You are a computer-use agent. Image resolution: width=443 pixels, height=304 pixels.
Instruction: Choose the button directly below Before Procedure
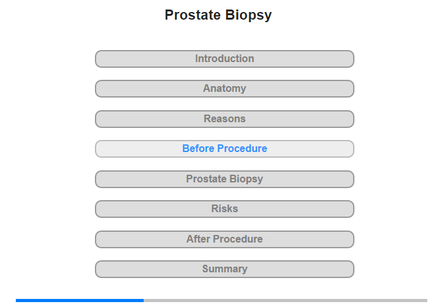225,179
